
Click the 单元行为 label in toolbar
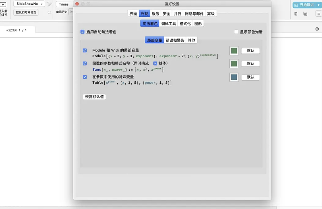(x=61, y=12)
